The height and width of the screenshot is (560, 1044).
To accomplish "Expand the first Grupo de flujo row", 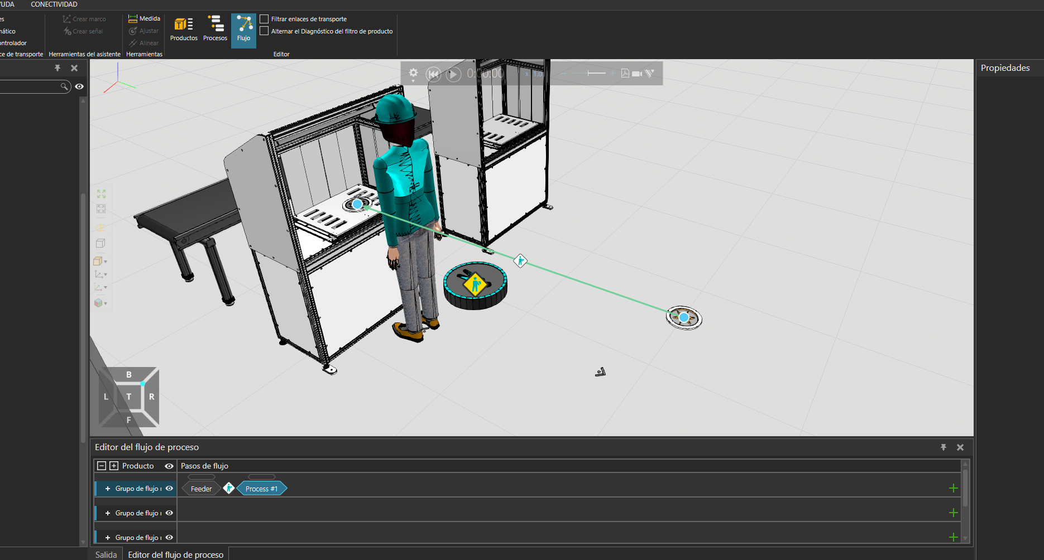I will (x=108, y=489).
